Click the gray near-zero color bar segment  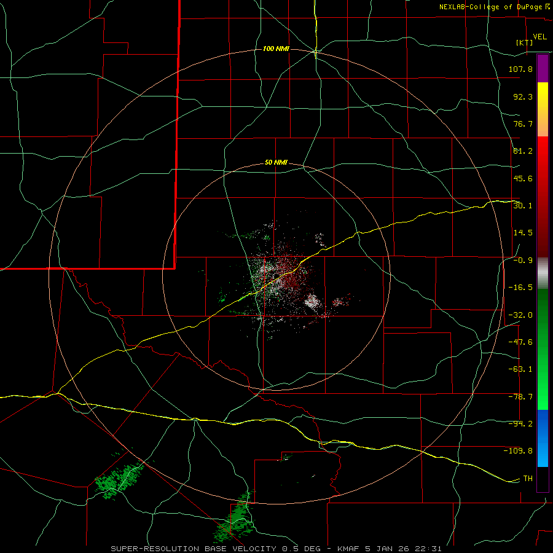tap(543, 273)
